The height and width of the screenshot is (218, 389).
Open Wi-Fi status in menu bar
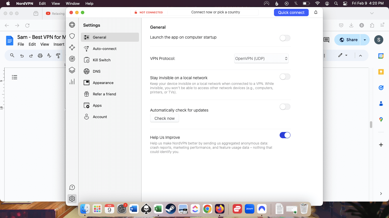click(318, 3)
